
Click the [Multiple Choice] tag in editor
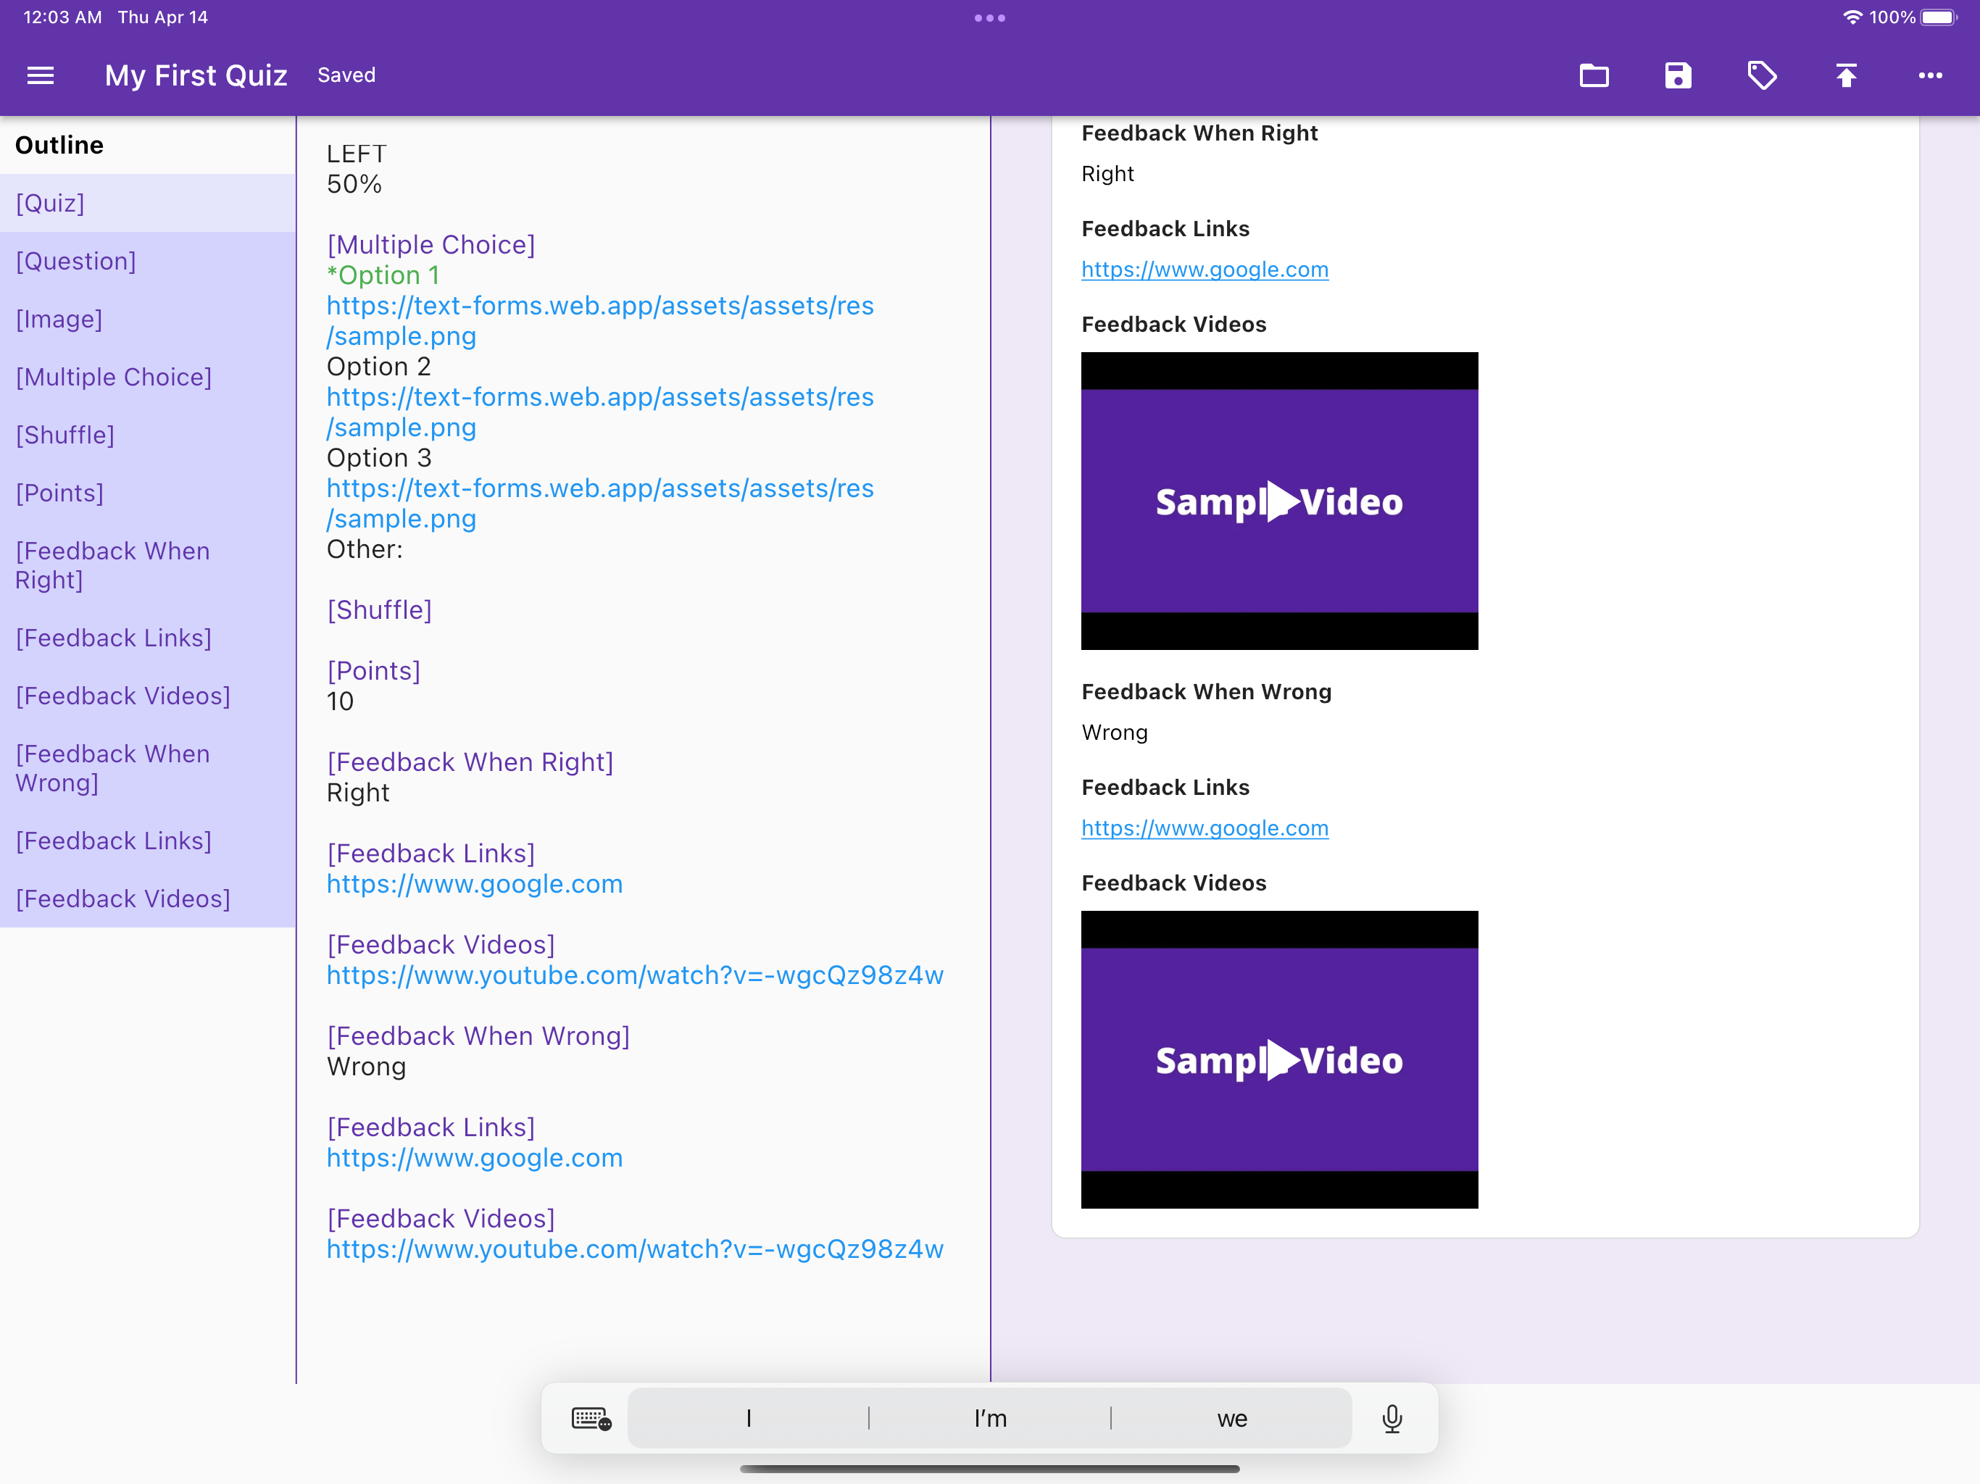(430, 244)
